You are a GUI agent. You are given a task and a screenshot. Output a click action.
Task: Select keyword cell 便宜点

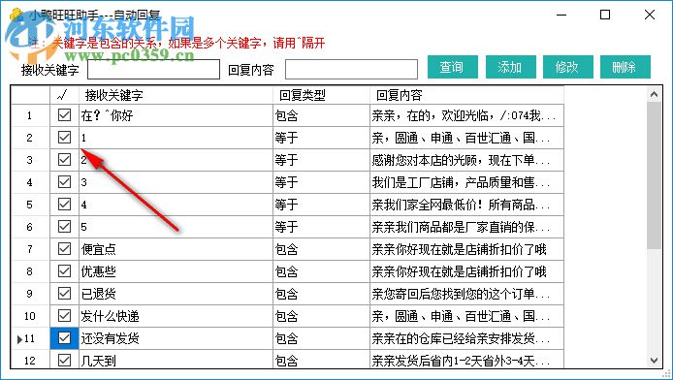(176, 249)
